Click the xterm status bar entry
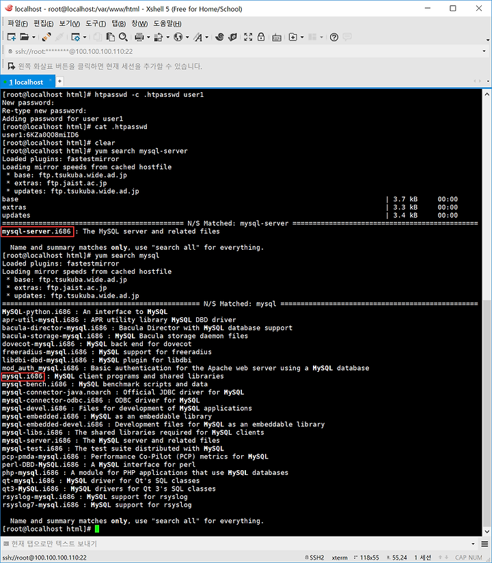 (340, 558)
